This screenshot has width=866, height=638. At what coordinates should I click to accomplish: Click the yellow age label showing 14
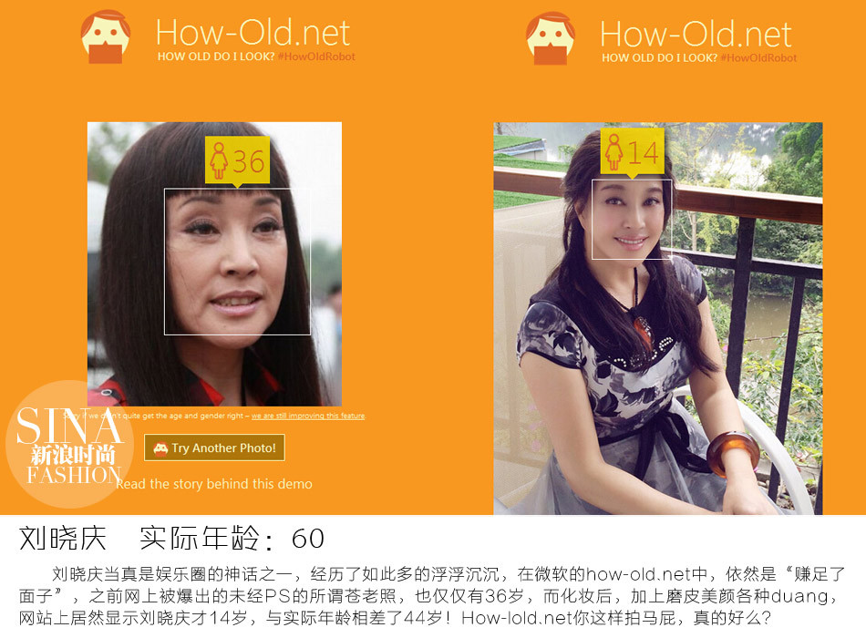click(x=633, y=152)
